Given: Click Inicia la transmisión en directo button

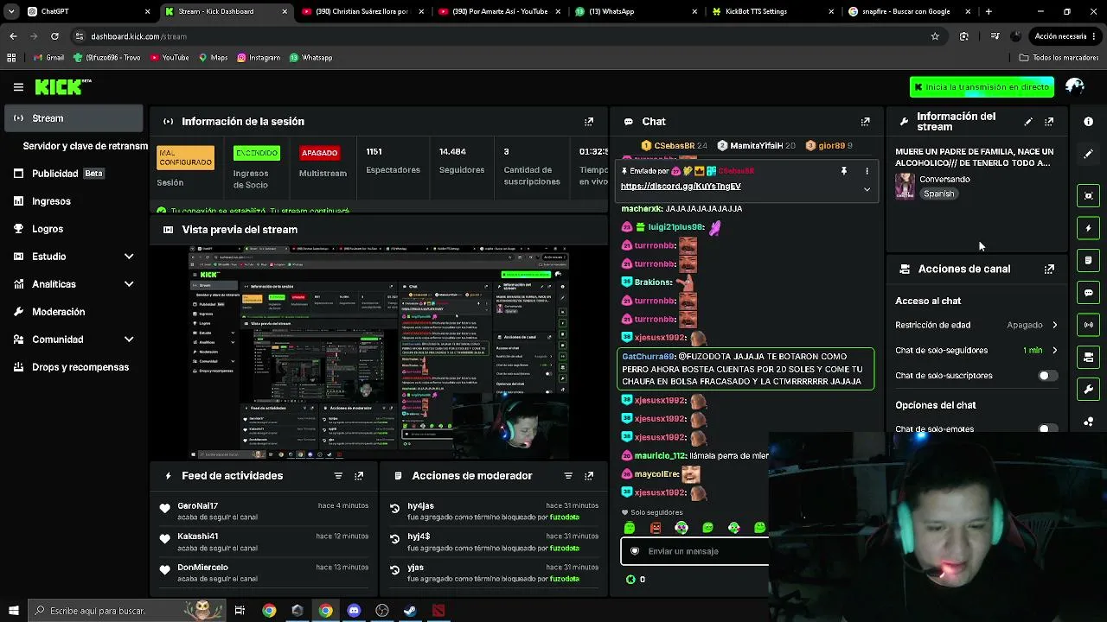Looking at the screenshot, I should (982, 87).
